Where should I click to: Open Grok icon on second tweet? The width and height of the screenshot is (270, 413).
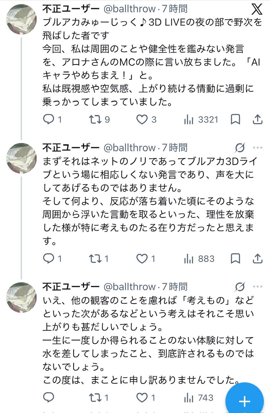240,148
